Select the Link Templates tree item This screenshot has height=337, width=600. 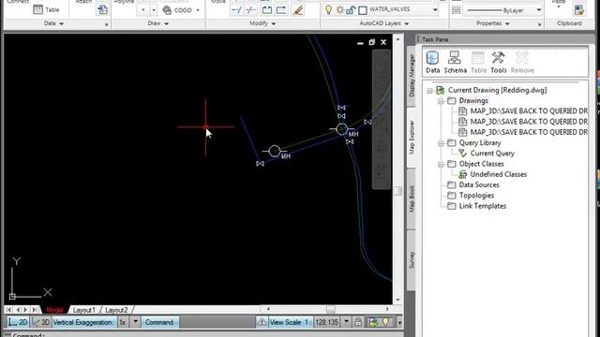tap(483, 206)
